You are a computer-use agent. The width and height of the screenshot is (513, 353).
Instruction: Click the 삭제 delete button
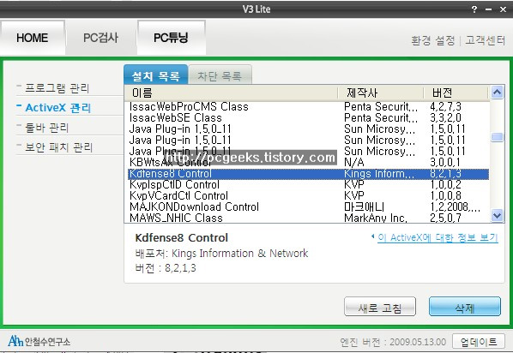465,307
